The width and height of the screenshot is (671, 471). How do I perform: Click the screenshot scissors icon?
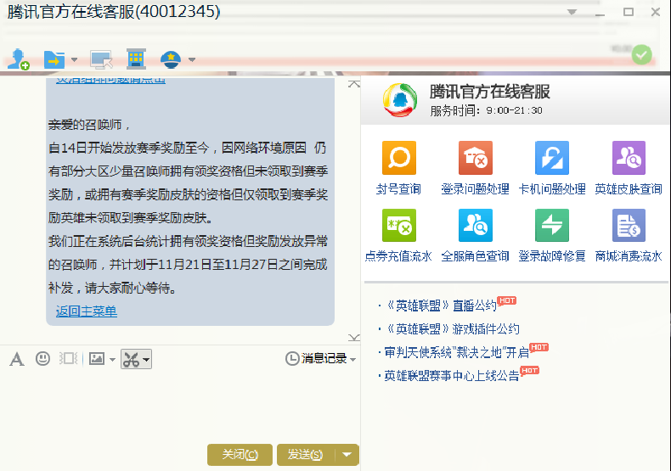tap(131, 359)
